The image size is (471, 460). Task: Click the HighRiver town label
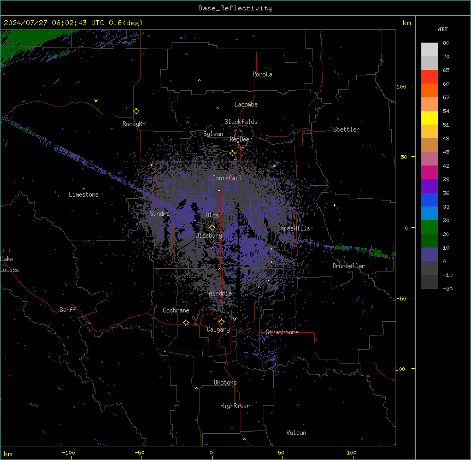pyautogui.click(x=235, y=406)
